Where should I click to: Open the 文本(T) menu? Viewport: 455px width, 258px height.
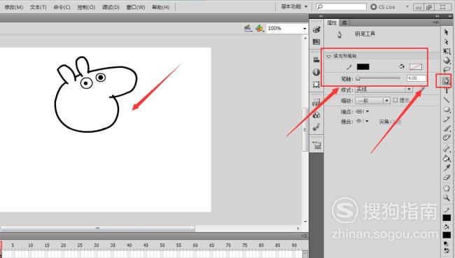38,7
